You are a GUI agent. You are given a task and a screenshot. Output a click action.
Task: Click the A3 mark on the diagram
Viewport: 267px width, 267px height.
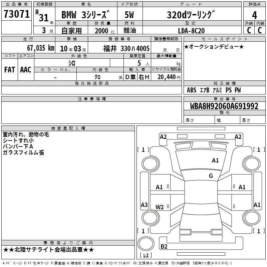[x=144, y=205]
